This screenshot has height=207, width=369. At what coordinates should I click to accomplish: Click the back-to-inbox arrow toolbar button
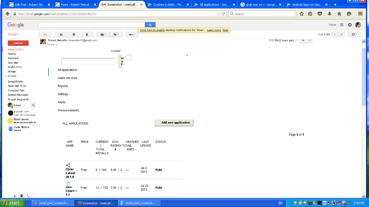click(45, 34)
